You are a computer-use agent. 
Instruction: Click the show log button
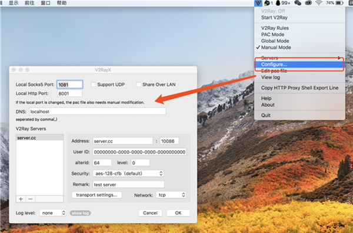tap(81, 213)
